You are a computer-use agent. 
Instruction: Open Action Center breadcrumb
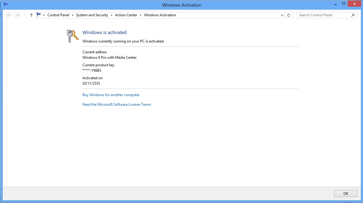pyautogui.click(x=126, y=15)
